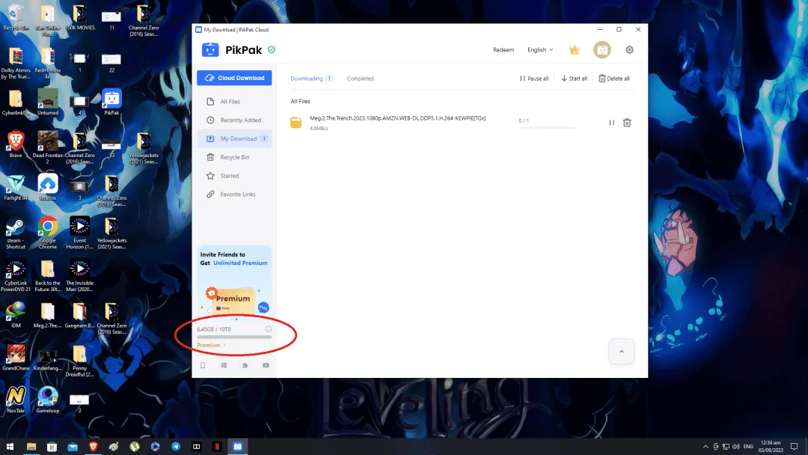Switch to the Downloading tab
The image size is (808, 455).
pos(310,79)
